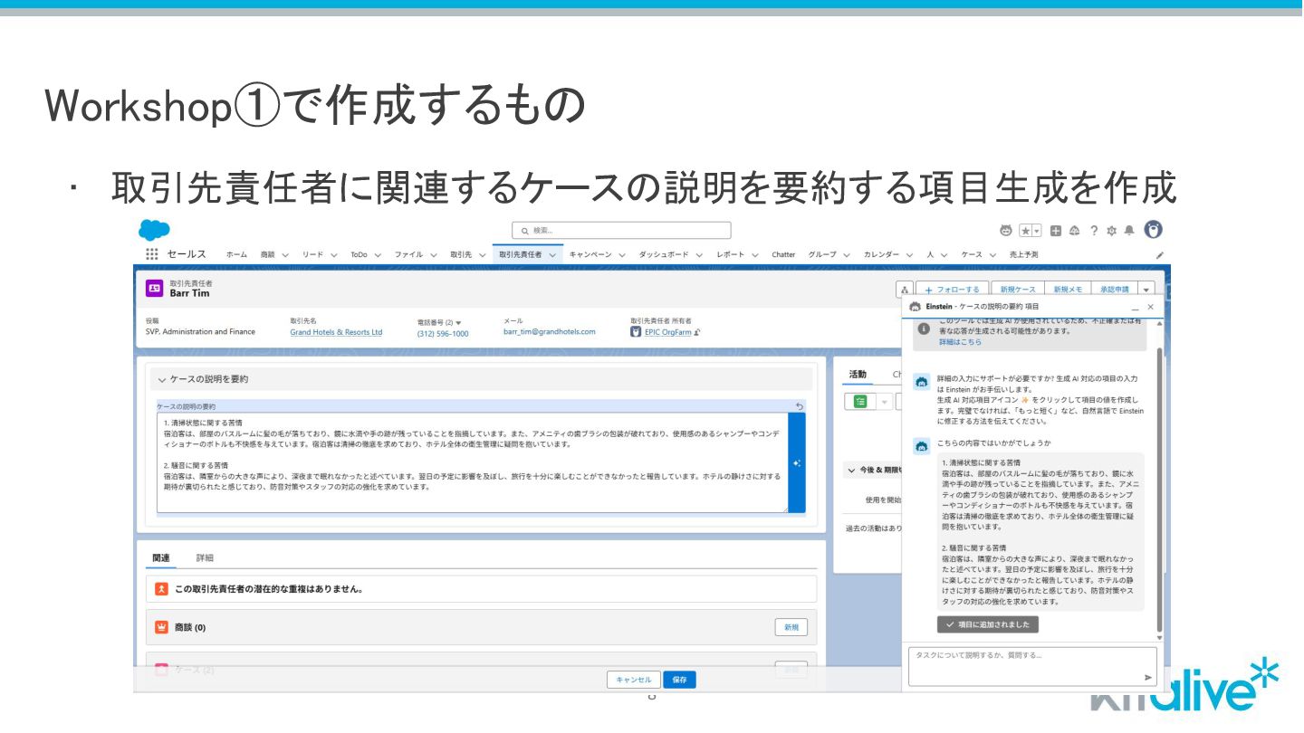This screenshot has width=1304, height=733.
Task: Minimize the Einstein panel
Action: 1136,308
